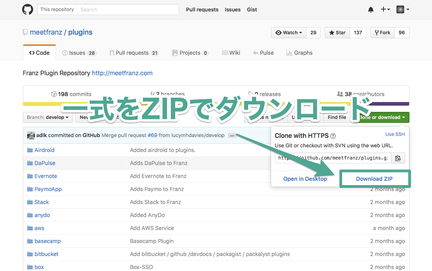
Task: Select the HTTPS clone URL field
Action: click(333, 158)
